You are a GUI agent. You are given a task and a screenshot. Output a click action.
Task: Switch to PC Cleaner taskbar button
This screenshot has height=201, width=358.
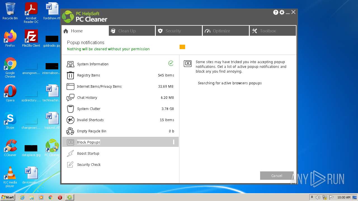coord(69,197)
